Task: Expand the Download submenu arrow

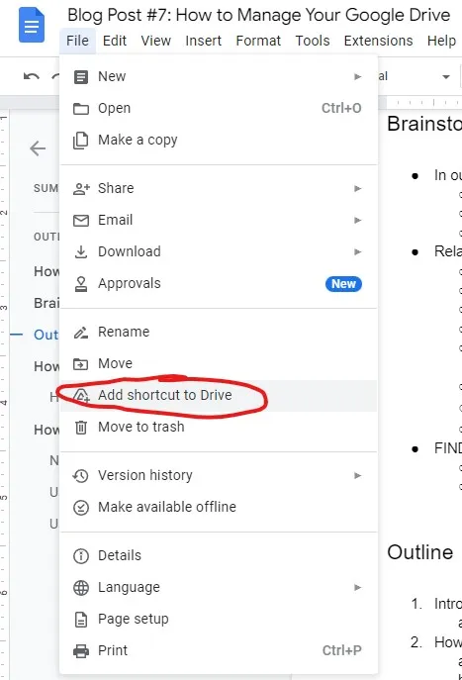Action: click(357, 252)
